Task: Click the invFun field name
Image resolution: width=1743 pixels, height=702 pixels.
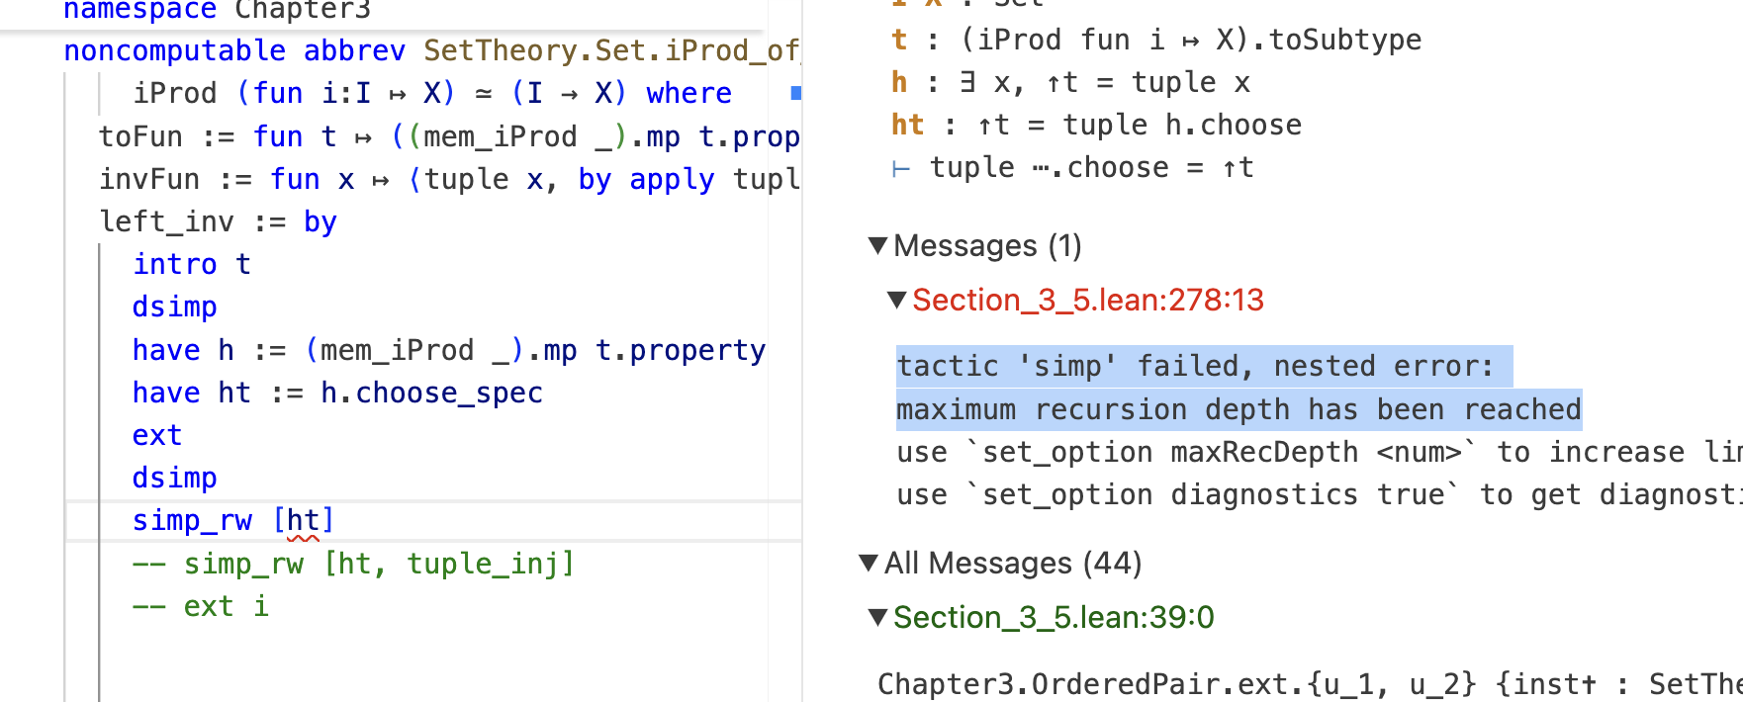Action: (x=148, y=180)
